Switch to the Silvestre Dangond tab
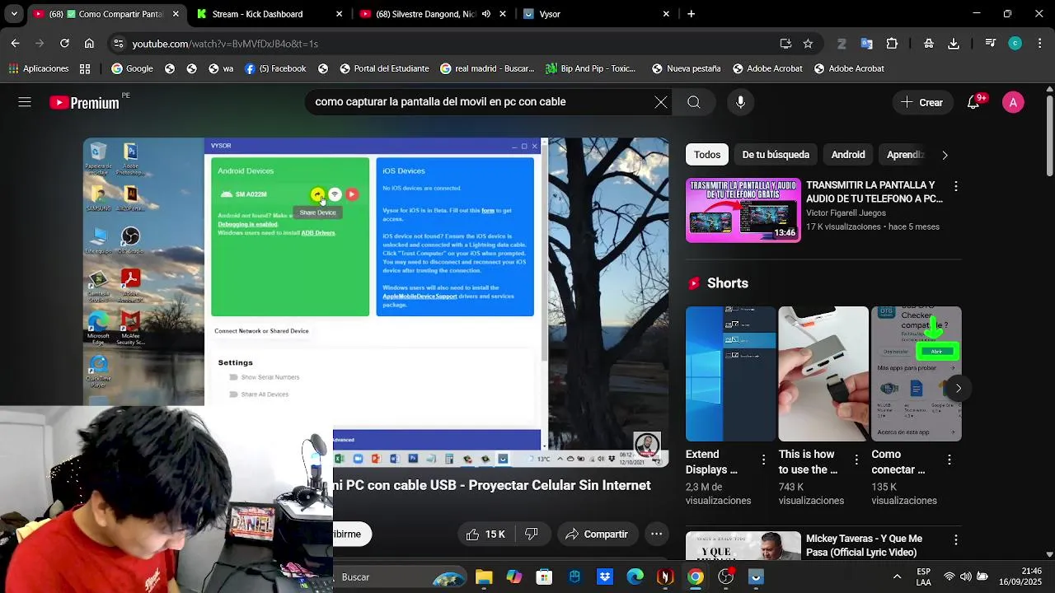Image resolution: width=1055 pixels, height=593 pixels. pos(433,14)
